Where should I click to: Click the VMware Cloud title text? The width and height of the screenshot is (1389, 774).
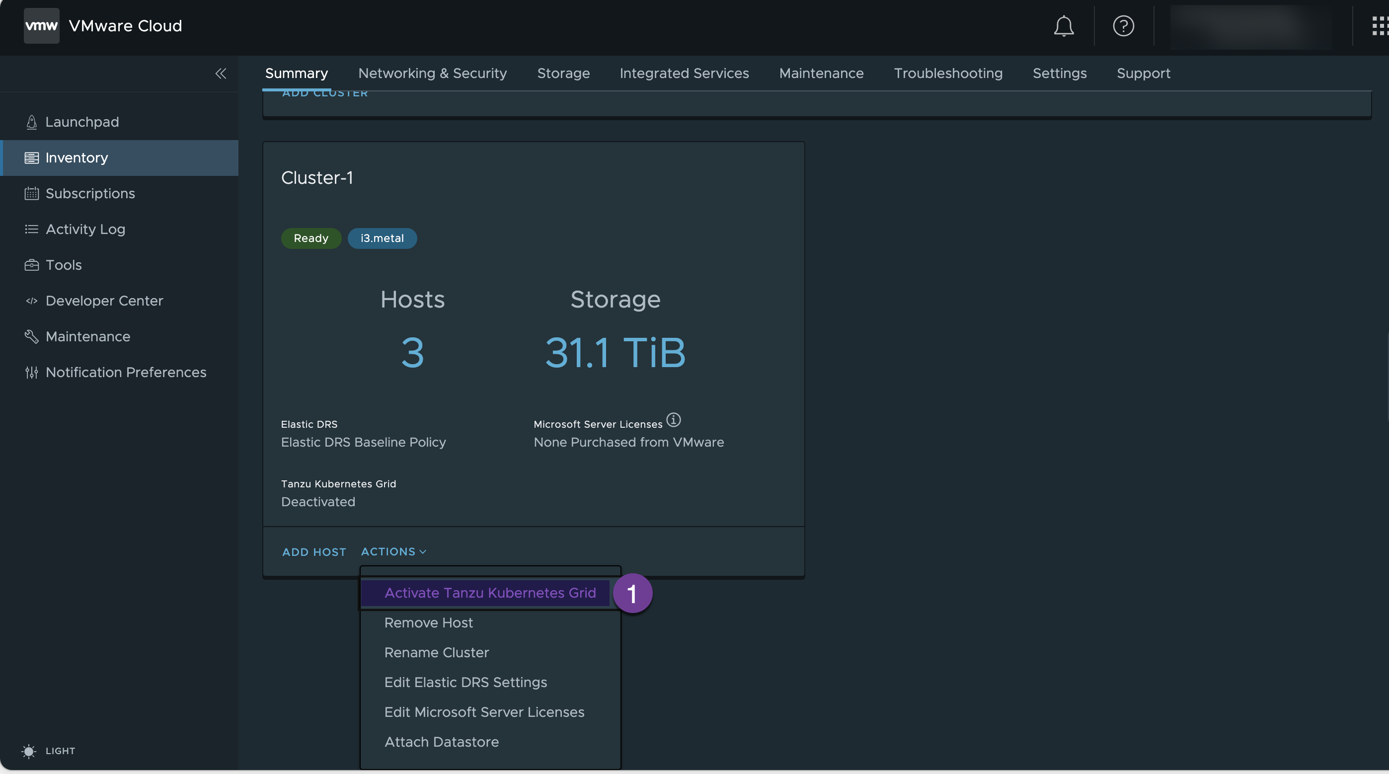click(x=126, y=25)
